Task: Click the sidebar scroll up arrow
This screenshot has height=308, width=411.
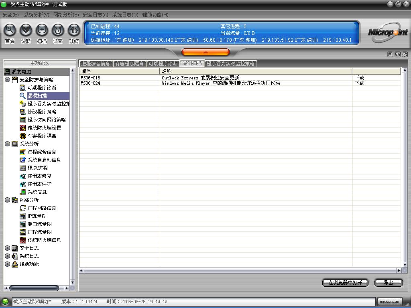Action: (73, 71)
